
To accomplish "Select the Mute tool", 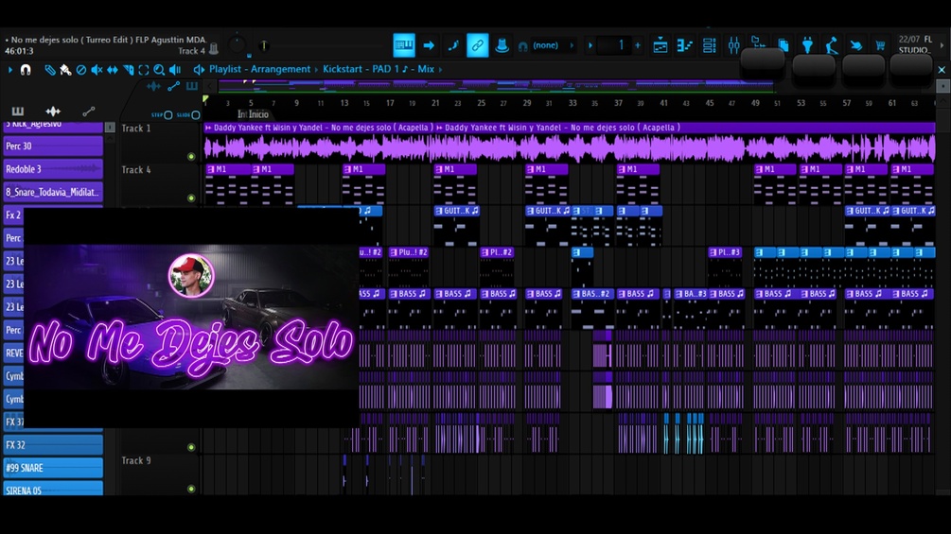I will point(97,70).
